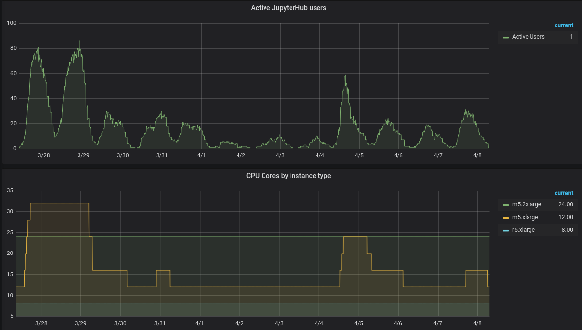Click the 24.00 current value for m5.2xlarge
Image resolution: width=582 pixels, height=330 pixels.
coord(566,204)
